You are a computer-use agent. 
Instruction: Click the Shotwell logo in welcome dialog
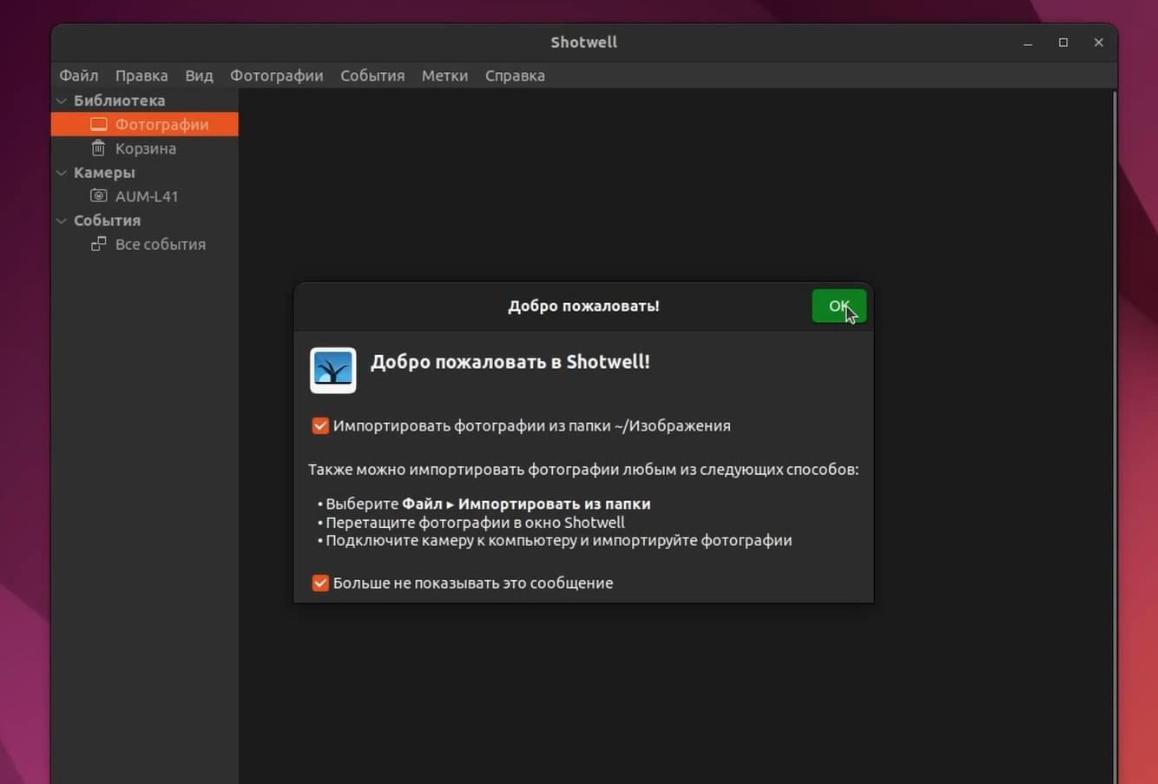333,371
